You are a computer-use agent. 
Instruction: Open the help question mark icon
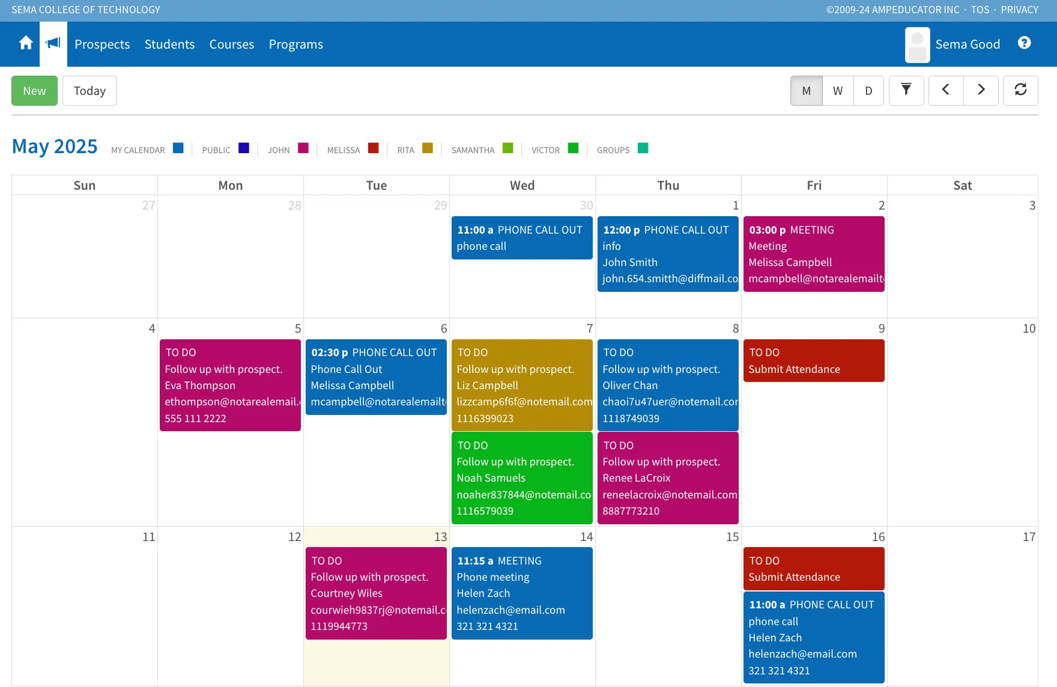[1025, 43]
